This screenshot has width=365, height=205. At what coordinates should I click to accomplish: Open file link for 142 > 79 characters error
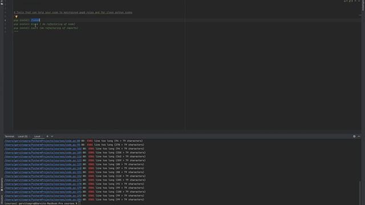[x=43, y=157]
